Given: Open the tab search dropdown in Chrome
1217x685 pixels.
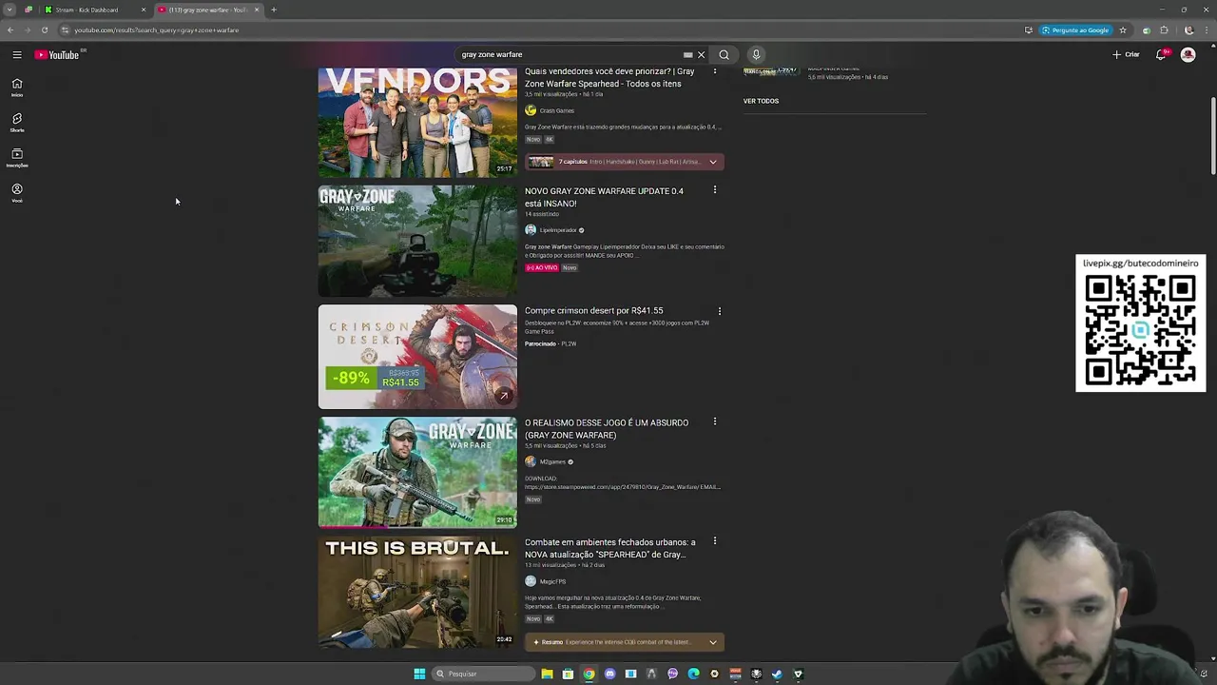Looking at the screenshot, I should pos(10,10).
